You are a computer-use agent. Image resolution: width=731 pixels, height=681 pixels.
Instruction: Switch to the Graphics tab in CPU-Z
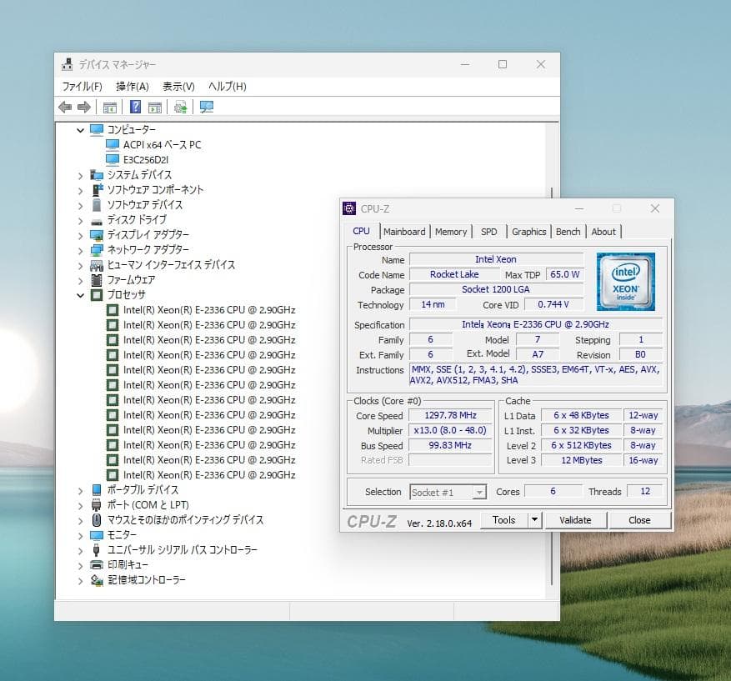tap(528, 232)
